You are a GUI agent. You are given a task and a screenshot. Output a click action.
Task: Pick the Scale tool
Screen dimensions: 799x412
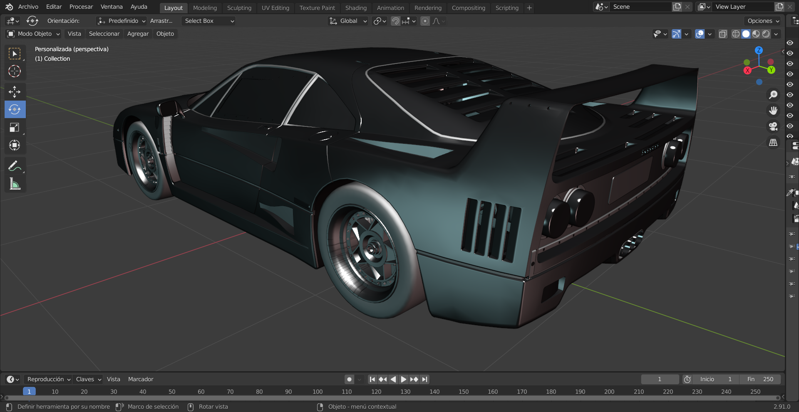[x=15, y=127]
